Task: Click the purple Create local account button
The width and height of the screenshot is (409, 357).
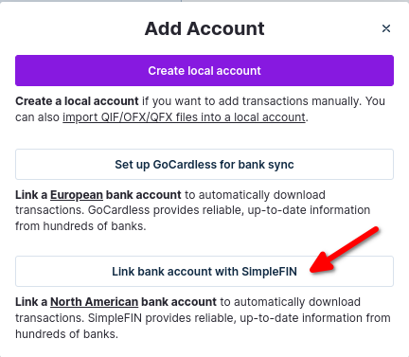Action: pos(204,70)
